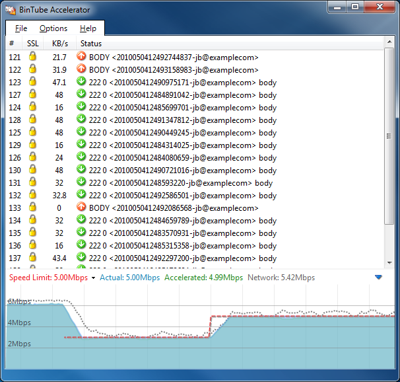This screenshot has height=382, width=400.
Task: Click the green download arrow in row 127
Action: click(81, 94)
